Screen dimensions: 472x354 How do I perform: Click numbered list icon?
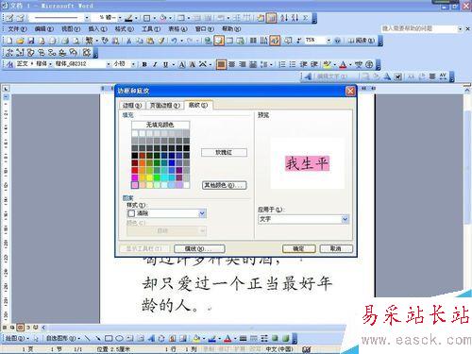pyautogui.click(x=282, y=64)
